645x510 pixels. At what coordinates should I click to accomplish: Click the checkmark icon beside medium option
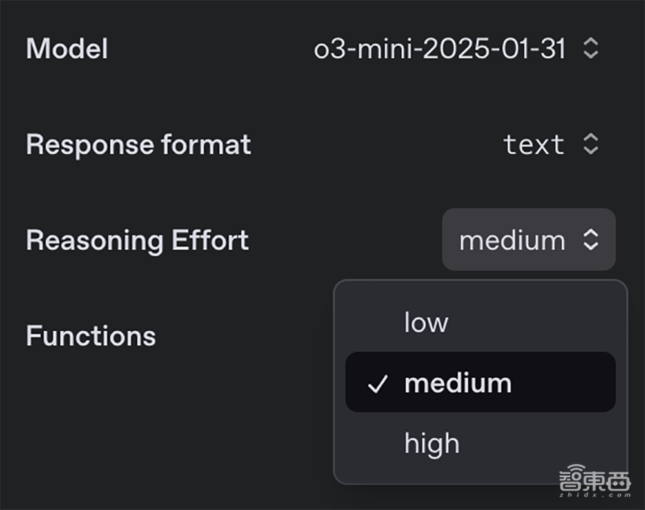(377, 384)
